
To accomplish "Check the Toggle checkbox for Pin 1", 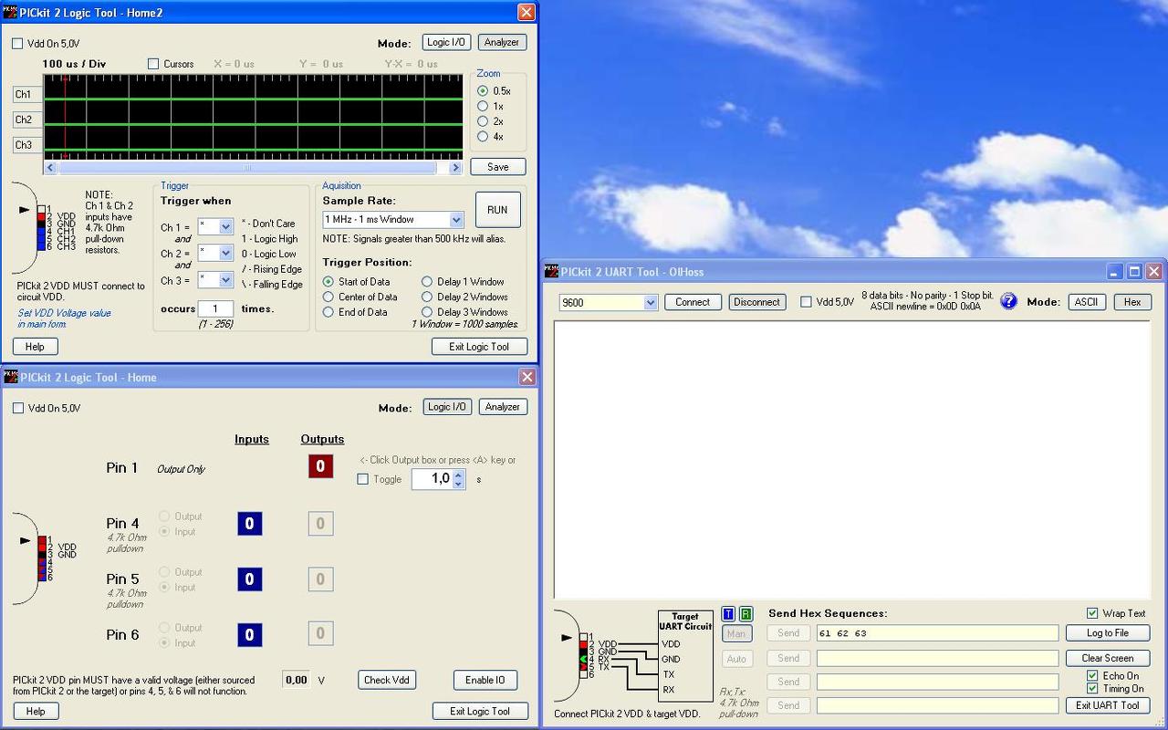I will pyautogui.click(x=363, y=479).
